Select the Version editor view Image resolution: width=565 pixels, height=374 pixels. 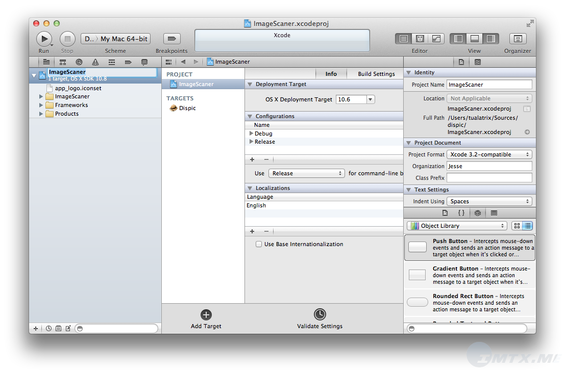[x=436, y=39]
